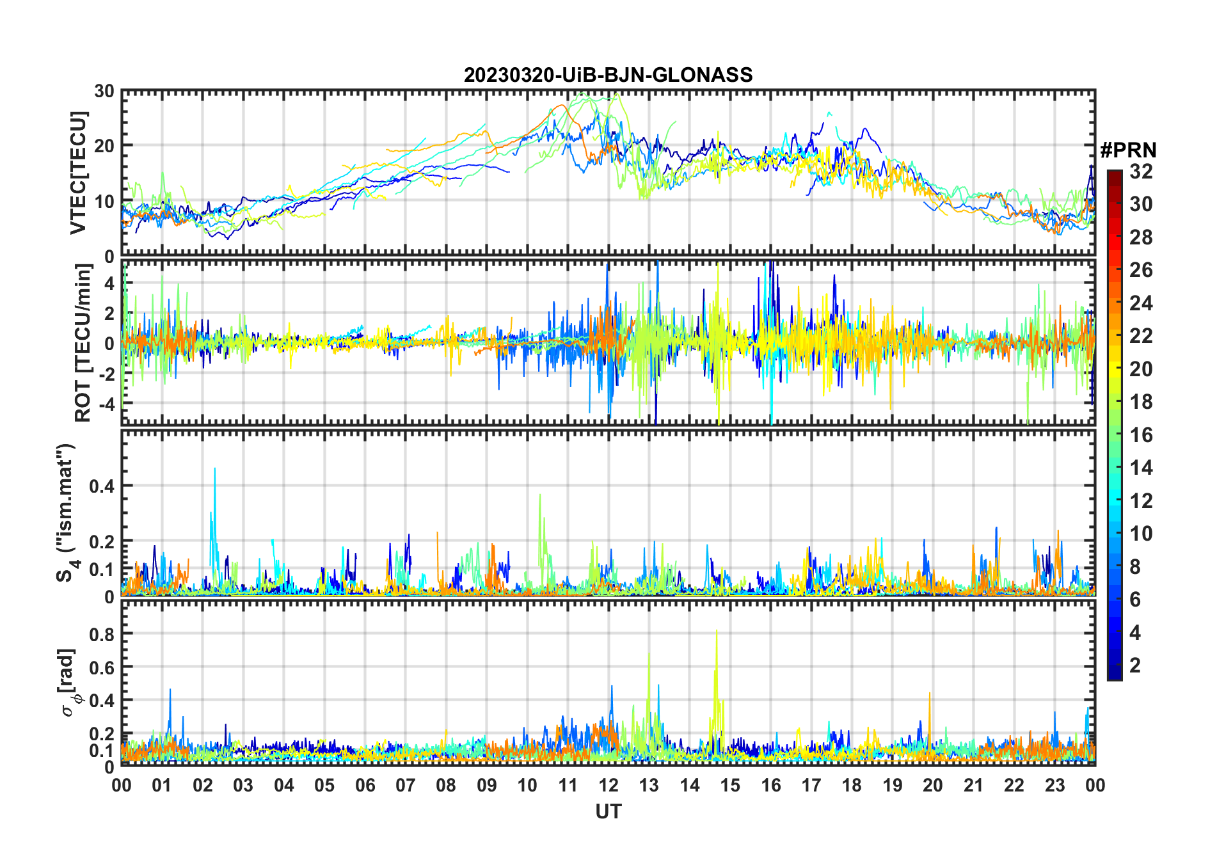
Task: Select colorbar tick label 24
Action: 1141,303
